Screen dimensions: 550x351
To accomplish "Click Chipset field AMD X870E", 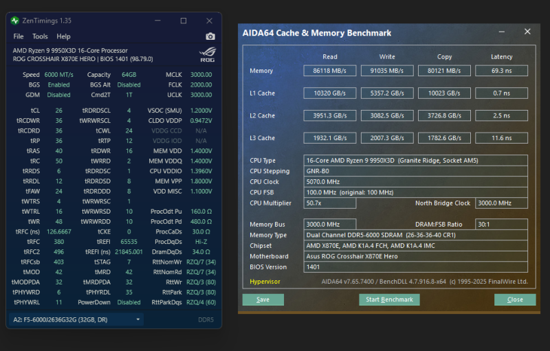I will pyautogui.click(x=416, y=245).
